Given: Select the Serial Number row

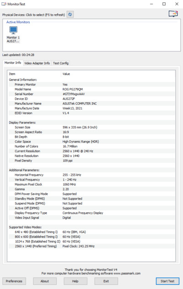Looking at the screenshot, I should click(91, 94).
